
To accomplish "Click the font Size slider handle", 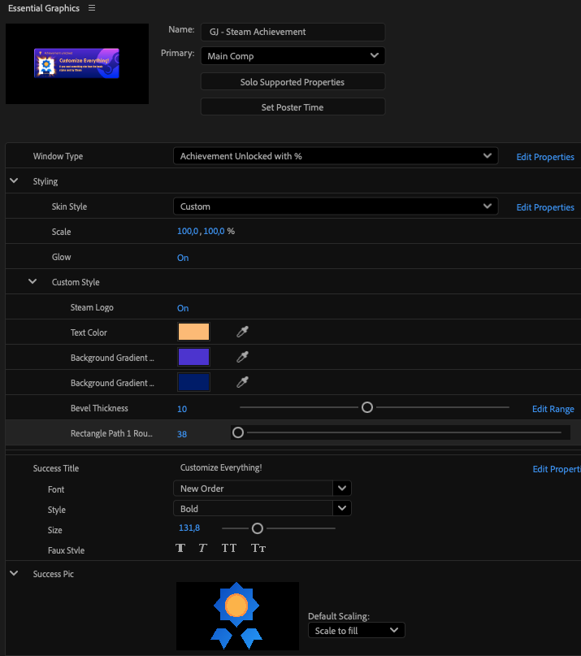I will (258, 528).
